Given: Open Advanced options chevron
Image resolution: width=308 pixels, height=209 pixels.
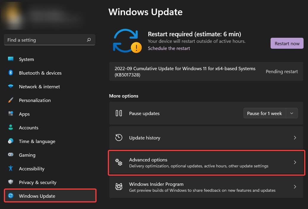Looking at the screenshot, I should [x=295, y=162].
